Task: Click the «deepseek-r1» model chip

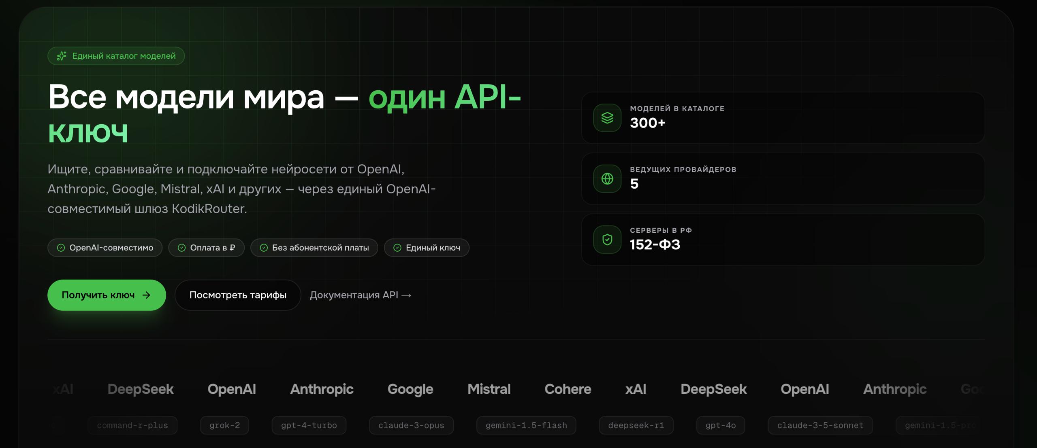Action: click(x=636, y=425)
